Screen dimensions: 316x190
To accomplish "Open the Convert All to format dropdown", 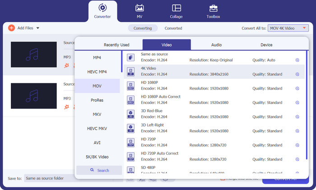I will coord(288,28).
